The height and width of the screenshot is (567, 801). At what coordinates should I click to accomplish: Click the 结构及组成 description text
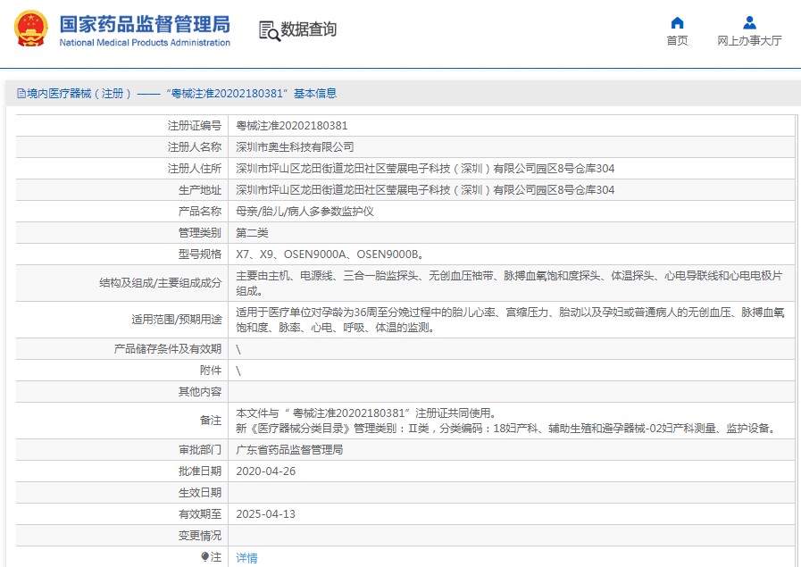click(509, 283)
